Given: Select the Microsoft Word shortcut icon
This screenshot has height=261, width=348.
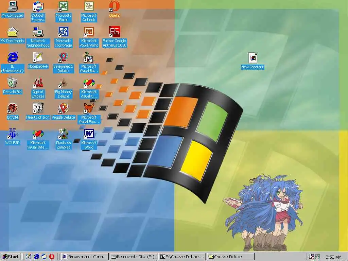Looking at the screenshot, I should pos(89,134).
